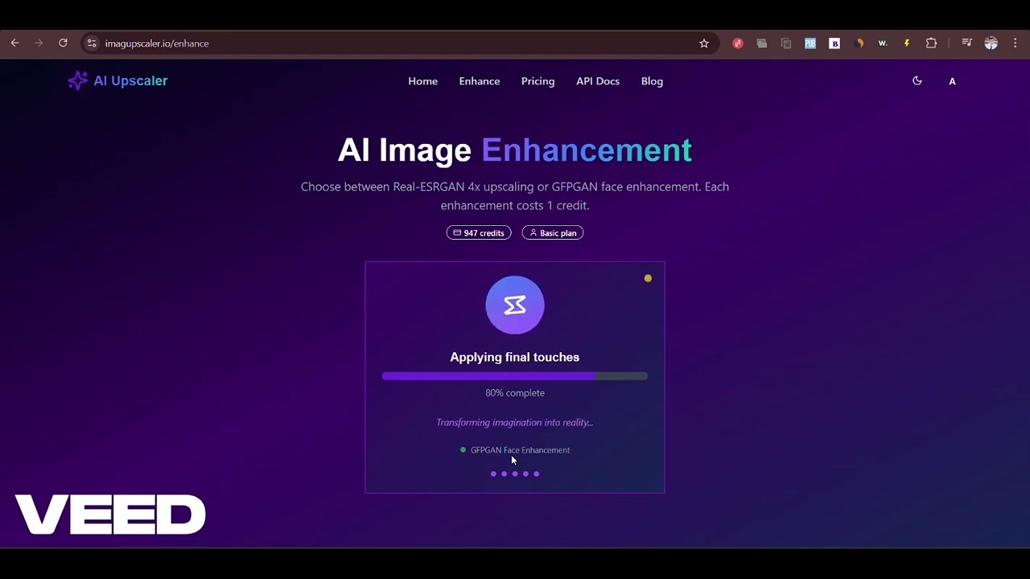Viewport: 1030px width, 579px height.
Task: Click the green dot beside GFPGAN
Action: click(463, 450)
